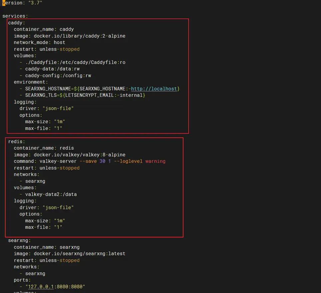Click the 'ports:' key
Image resolution: width=321 pixels, height=293 pixels.
pyautogui.click(x=22, y=280)
